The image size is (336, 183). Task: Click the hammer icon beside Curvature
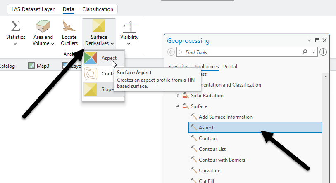click(194, 170)
